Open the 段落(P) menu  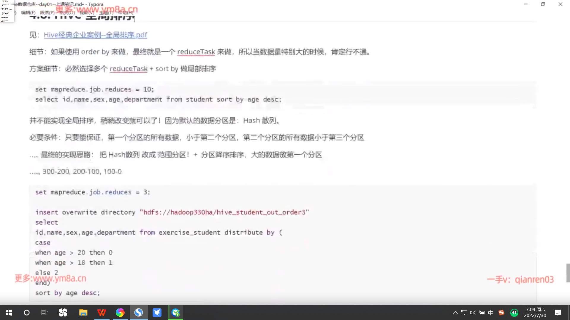click(x=47, y=13)
